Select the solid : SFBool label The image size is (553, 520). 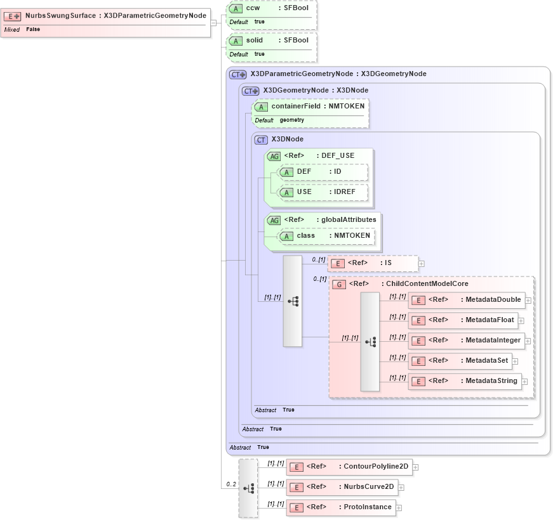[277, 40]
